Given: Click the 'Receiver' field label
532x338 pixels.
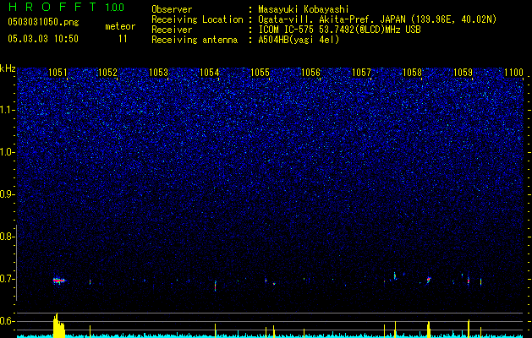Looking at the screenshot, I should 172,30.
